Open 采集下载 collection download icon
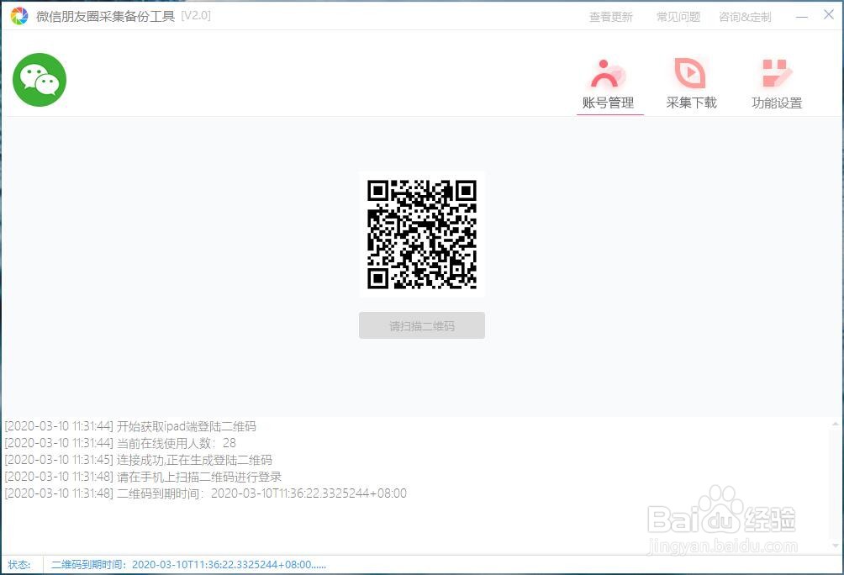This screenshot has height=575, width=844. (691, 73)
